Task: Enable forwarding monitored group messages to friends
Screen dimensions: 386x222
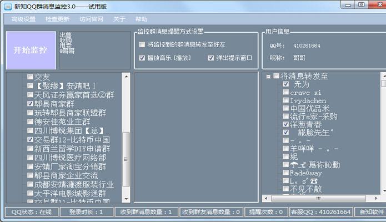Action: [142, 44]
